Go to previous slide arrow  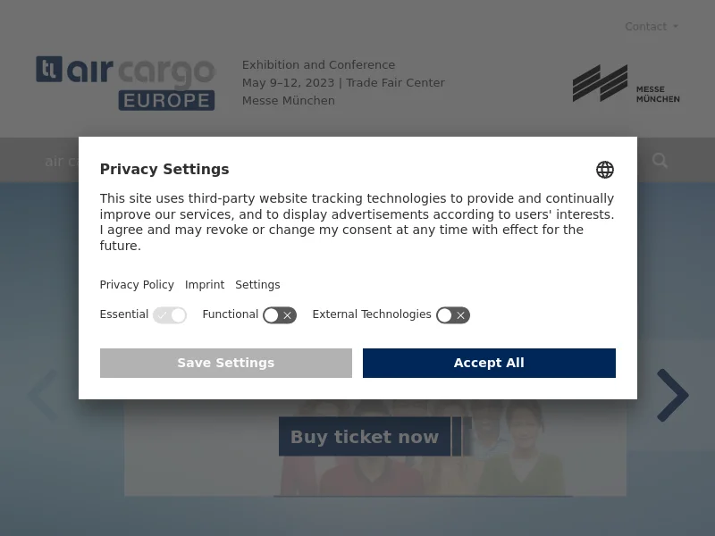click(x=42, y=395)
